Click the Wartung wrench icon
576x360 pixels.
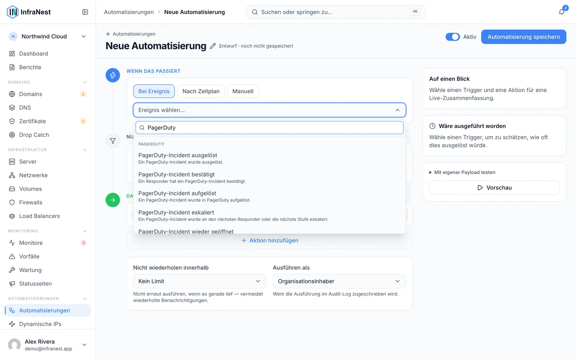(12, 270)
